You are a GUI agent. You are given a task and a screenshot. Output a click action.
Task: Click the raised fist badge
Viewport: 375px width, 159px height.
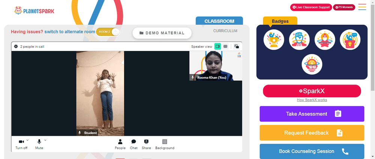[x=299, y=40]
